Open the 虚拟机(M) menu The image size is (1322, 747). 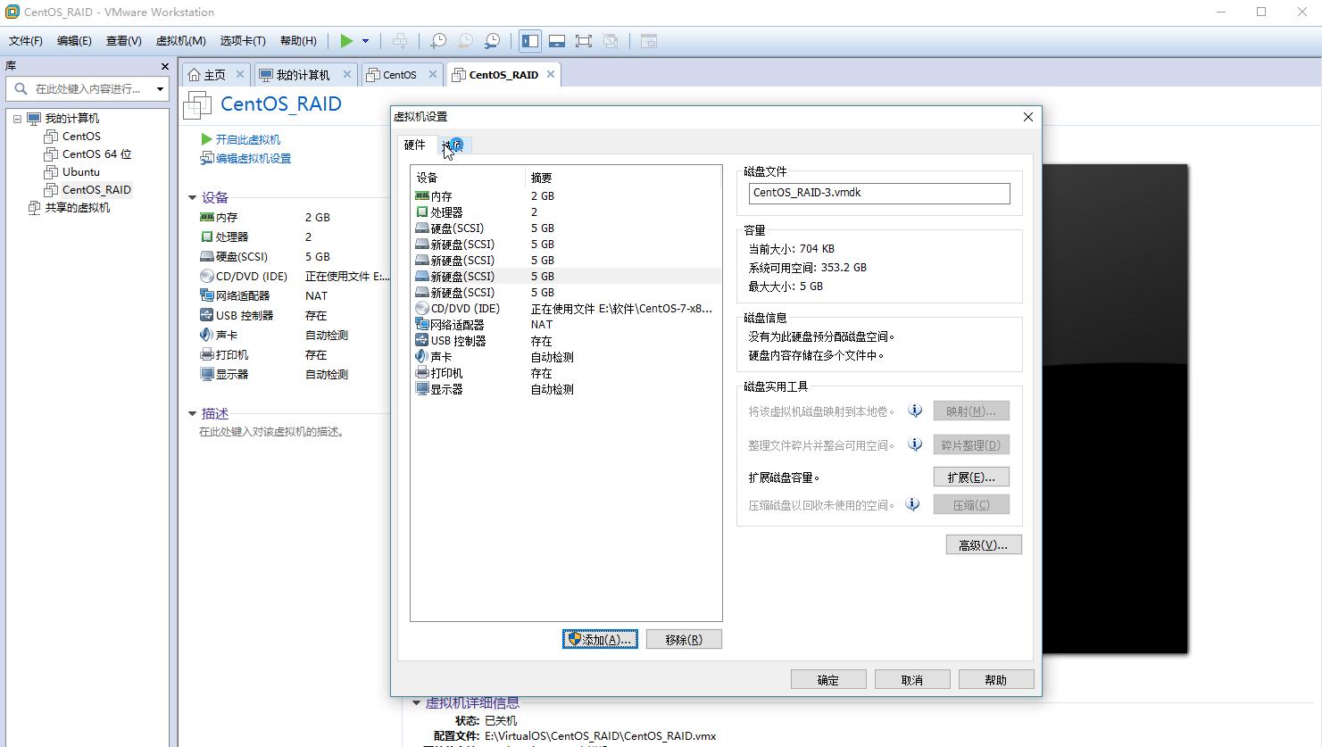point(181,40)
